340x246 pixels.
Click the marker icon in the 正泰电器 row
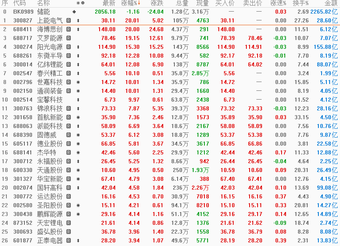[78, 240]
